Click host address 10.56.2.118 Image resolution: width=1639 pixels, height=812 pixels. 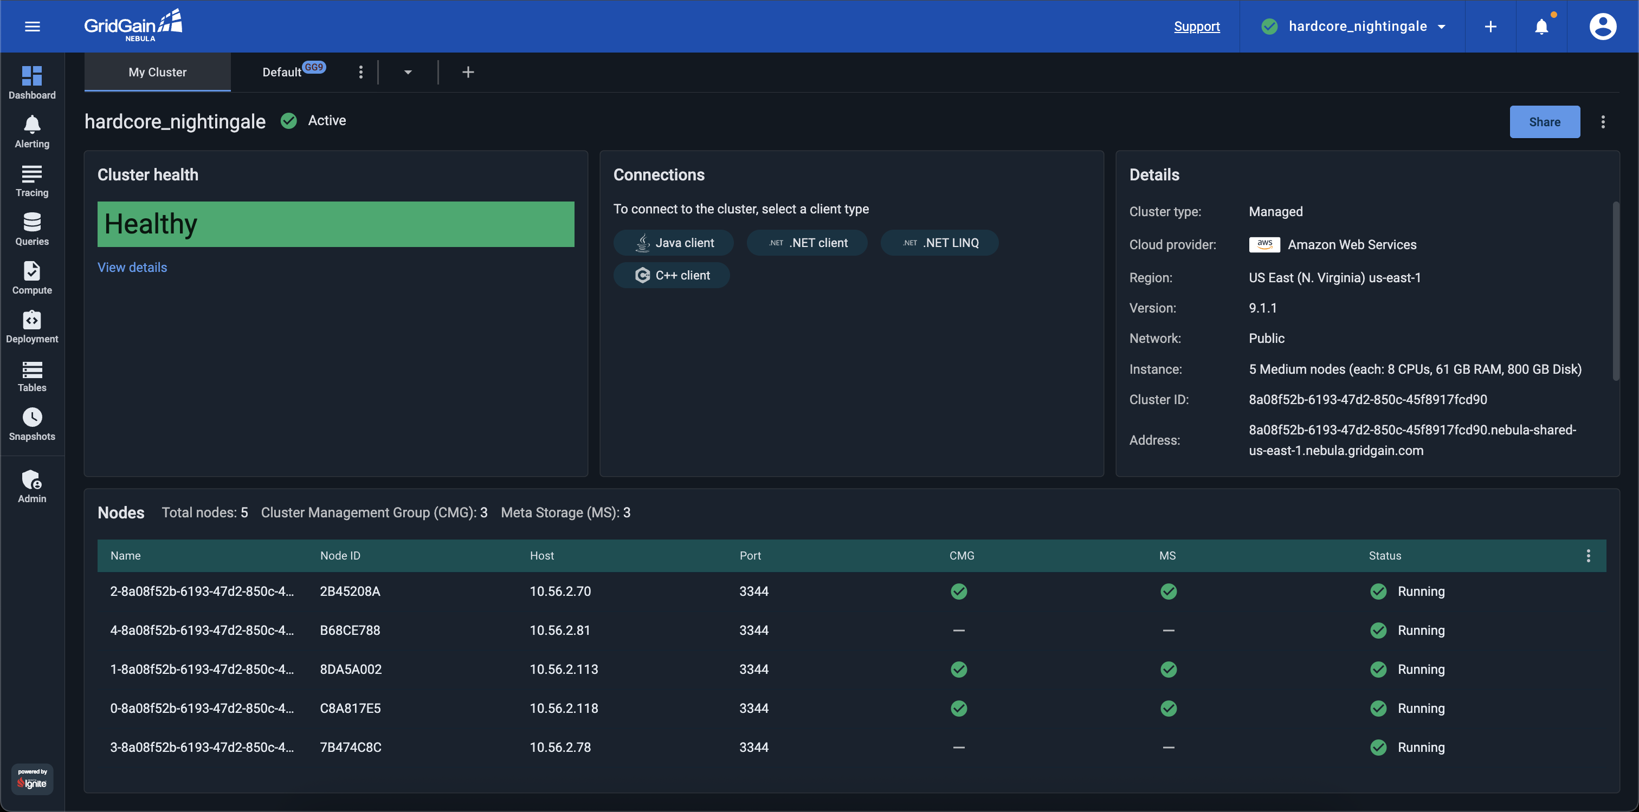tap(564, 707)
